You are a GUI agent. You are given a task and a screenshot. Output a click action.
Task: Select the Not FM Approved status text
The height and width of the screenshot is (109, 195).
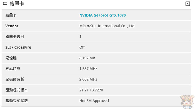click(x=94, y=101)
